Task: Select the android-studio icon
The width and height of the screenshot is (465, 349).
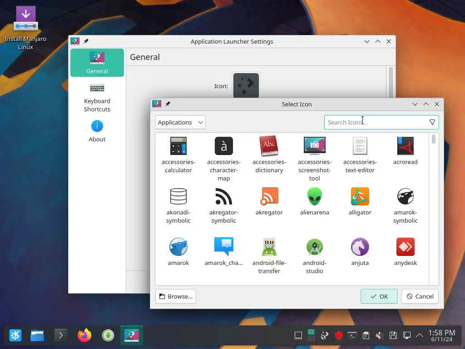Action: click(314, 247)
